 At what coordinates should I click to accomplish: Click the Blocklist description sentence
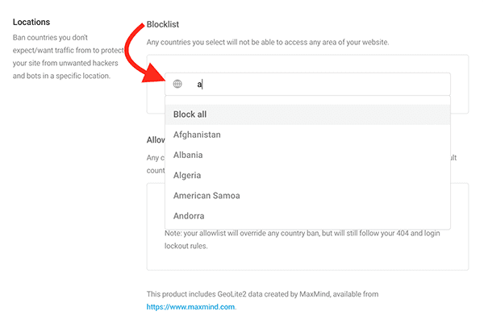[x=268, y=42]
